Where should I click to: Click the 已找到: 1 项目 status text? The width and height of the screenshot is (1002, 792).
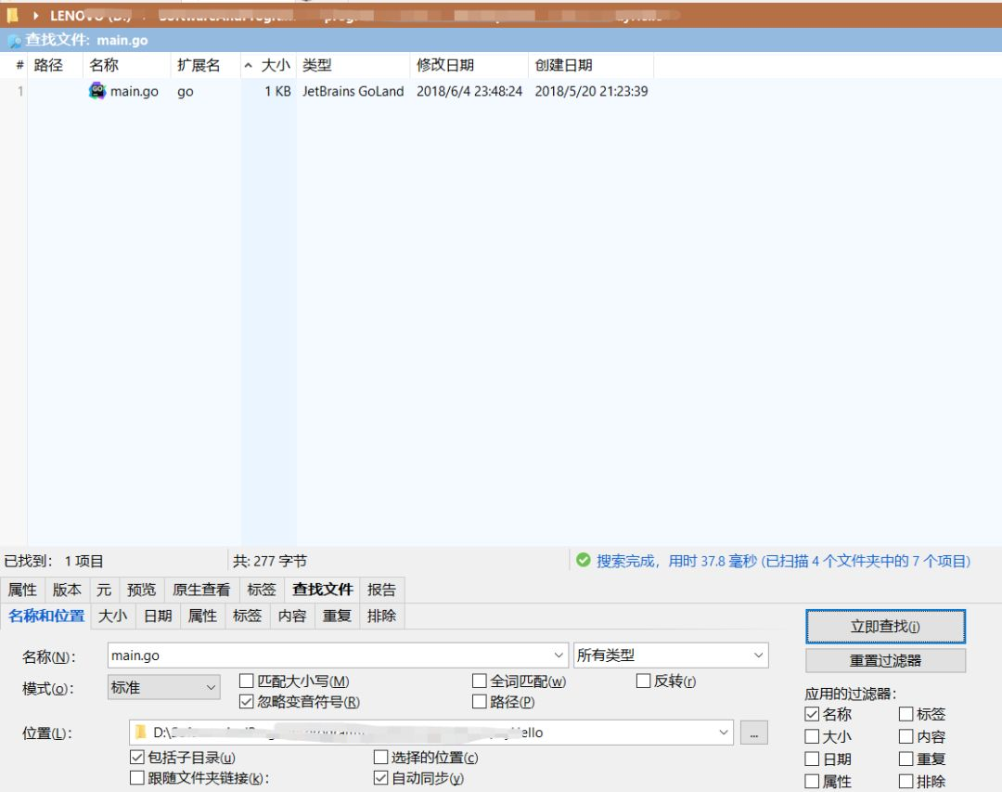(54, 561)
